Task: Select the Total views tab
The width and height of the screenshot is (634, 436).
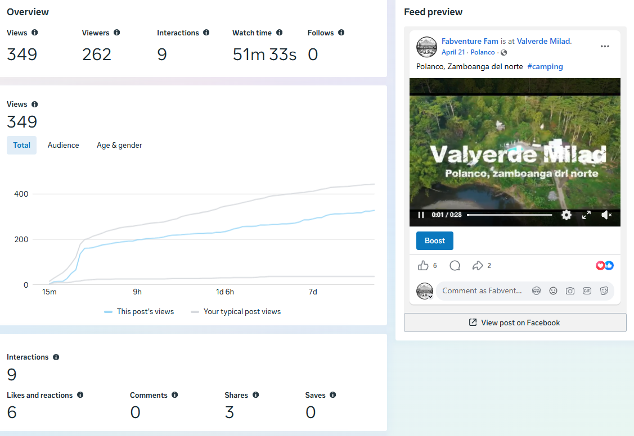Action: 22,146
